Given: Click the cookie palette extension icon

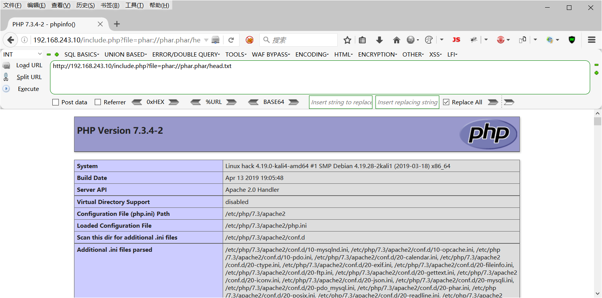Looking at the screenshot, I should pyautogui.click(x=429, y=40).
